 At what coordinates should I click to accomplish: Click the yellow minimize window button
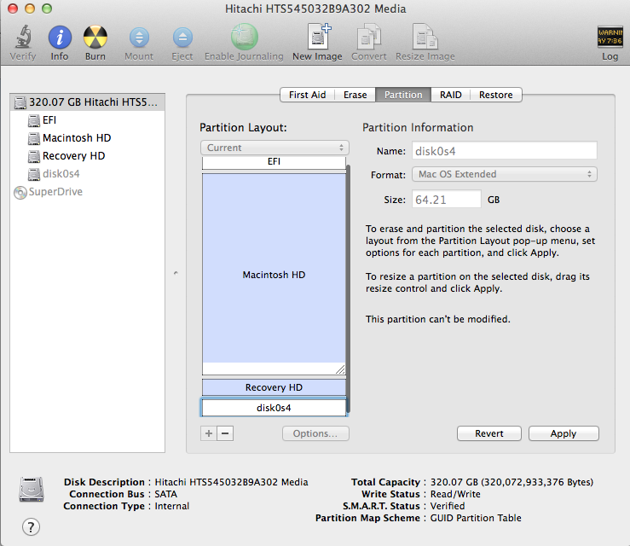(30, 9)
